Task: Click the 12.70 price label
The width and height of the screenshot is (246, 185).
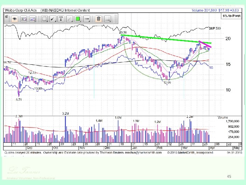Action: pos(32,73)
